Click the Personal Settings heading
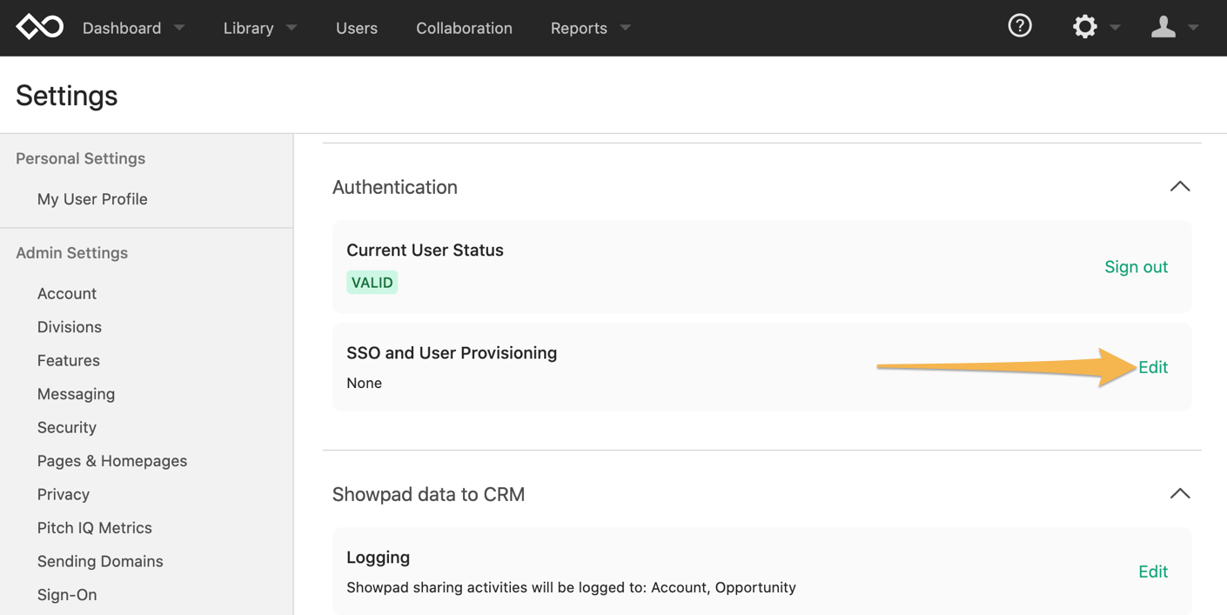This screenshot has width=1227, height=615. pyautogui.click(x=80, y=158)
